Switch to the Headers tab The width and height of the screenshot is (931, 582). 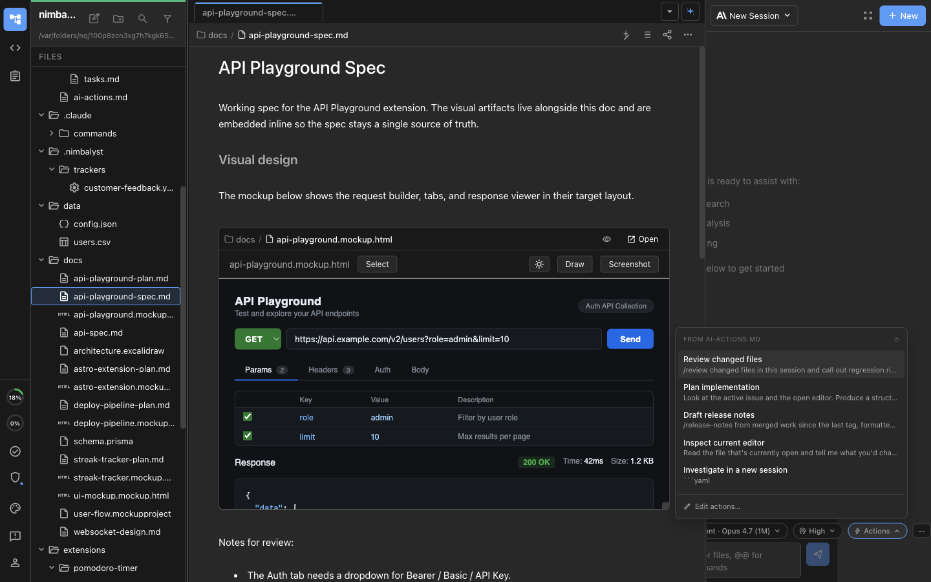[330, 370]
